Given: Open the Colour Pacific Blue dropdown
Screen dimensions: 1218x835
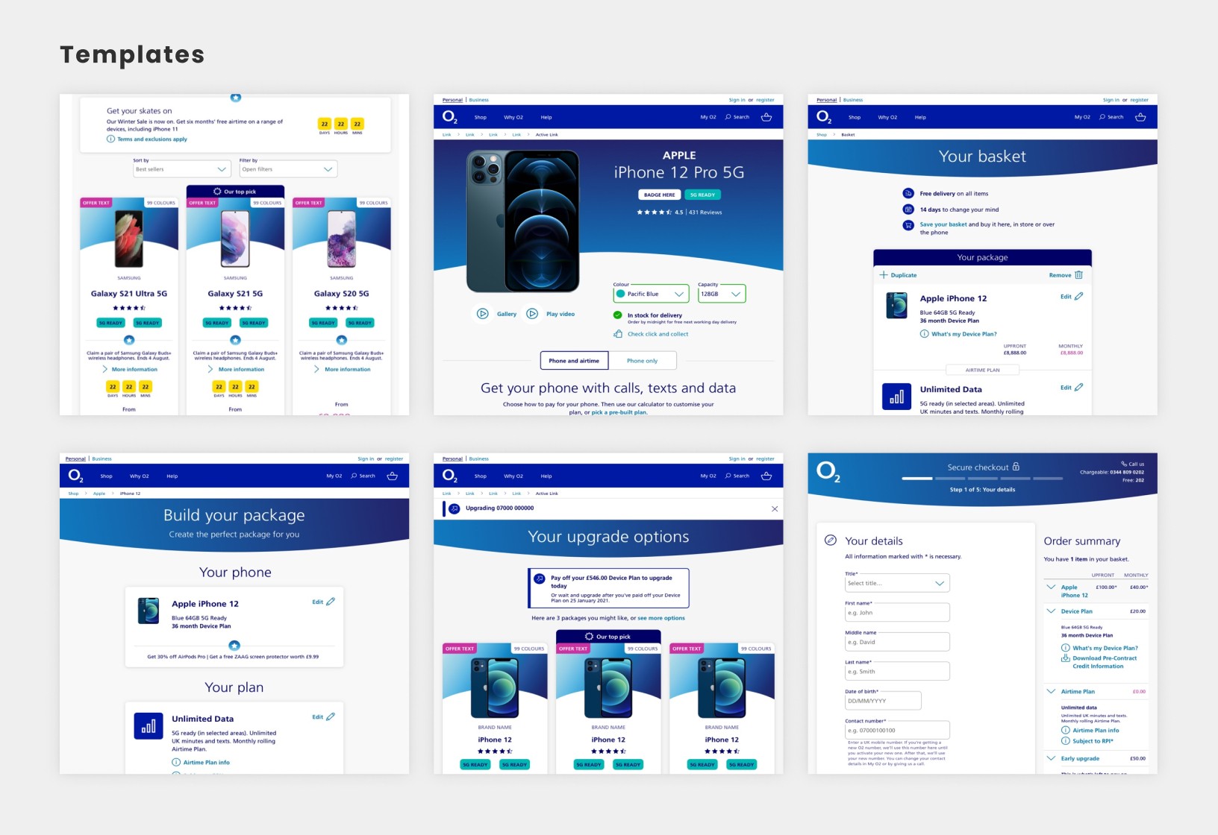Looking at the screenshot, I should (651, 294).
